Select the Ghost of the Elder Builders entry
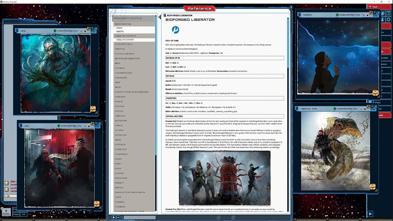Image resolution: width=393 pixels, height=221 pixels. [131, 92]
